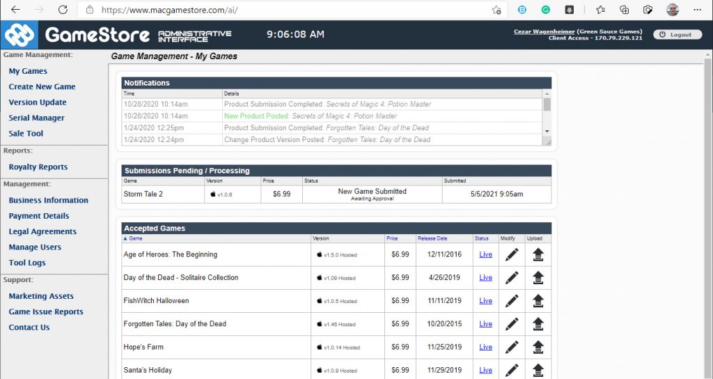The width and height of the screenshot is (713, 379).
Task: Sort accepted games by Game column header
Action: (x=135, y=238)
